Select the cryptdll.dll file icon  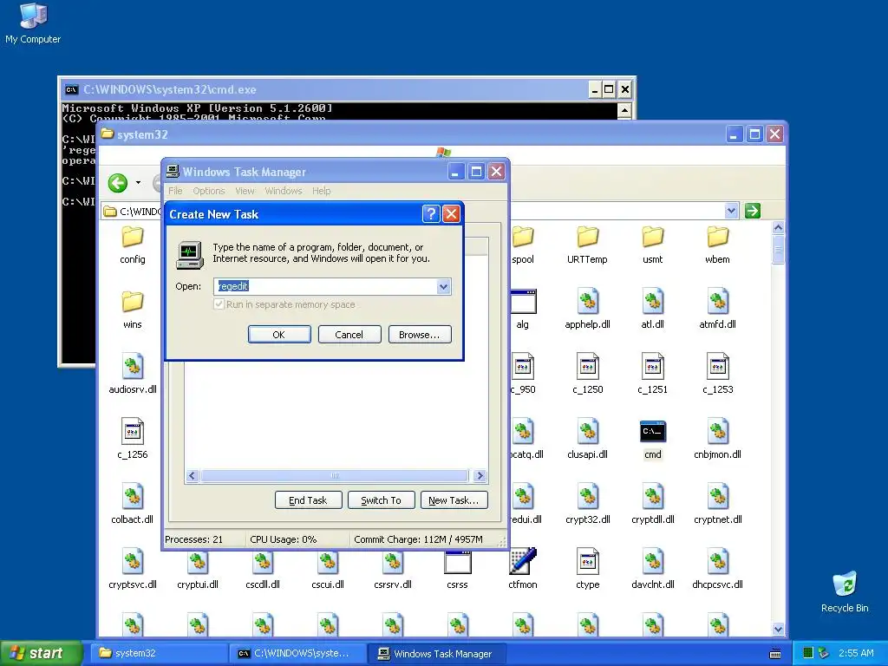[x=653, y=497]
